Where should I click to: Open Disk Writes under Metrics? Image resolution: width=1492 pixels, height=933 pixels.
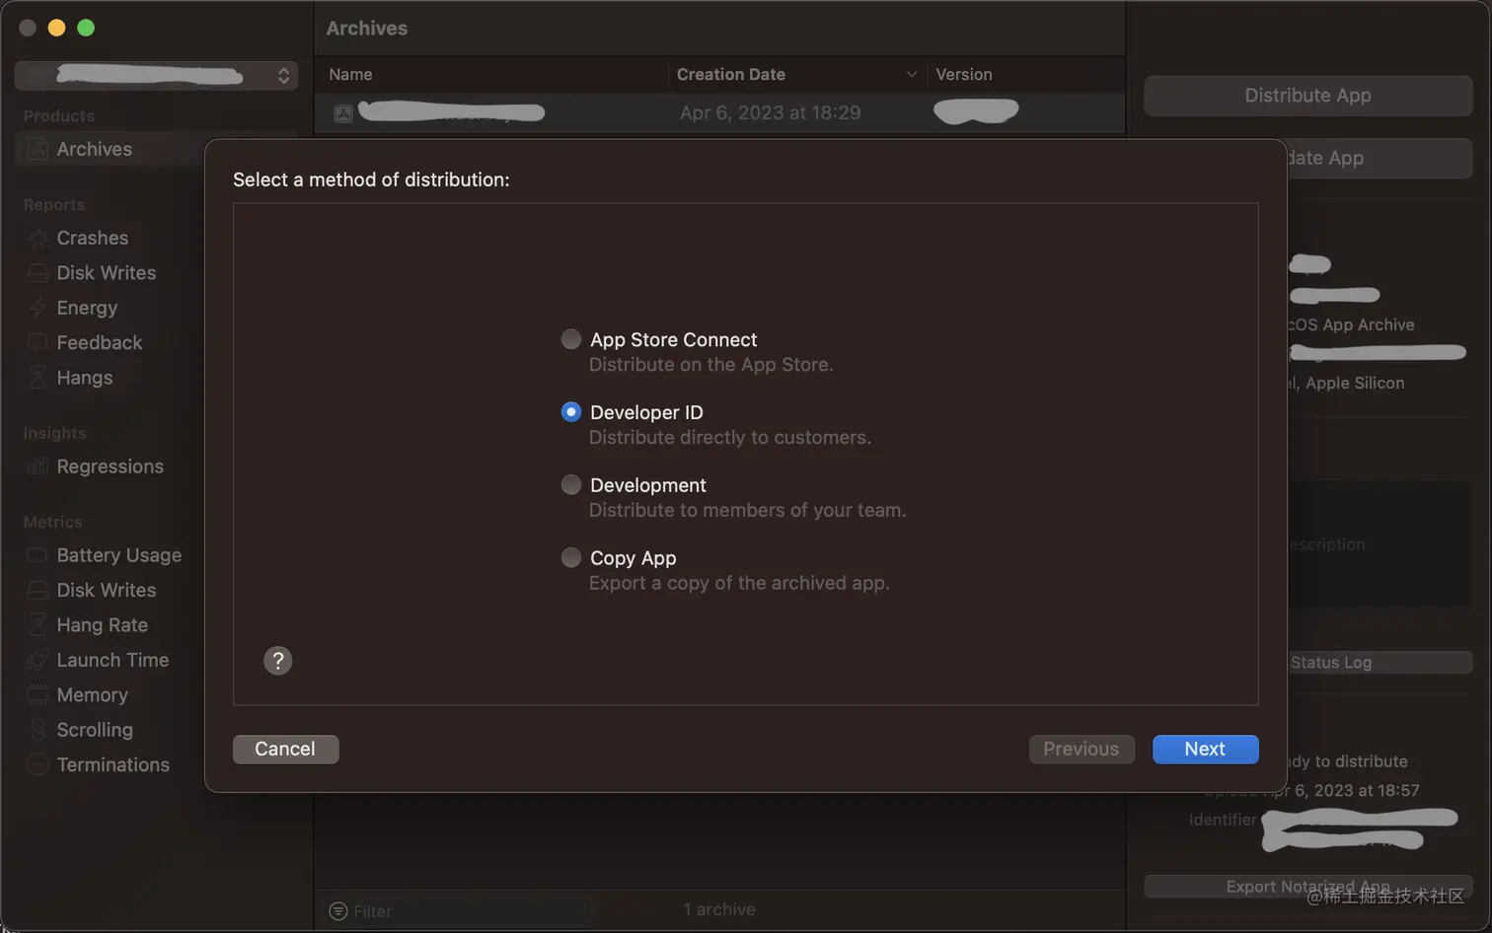pyautogui.click(x=107, y=590)
